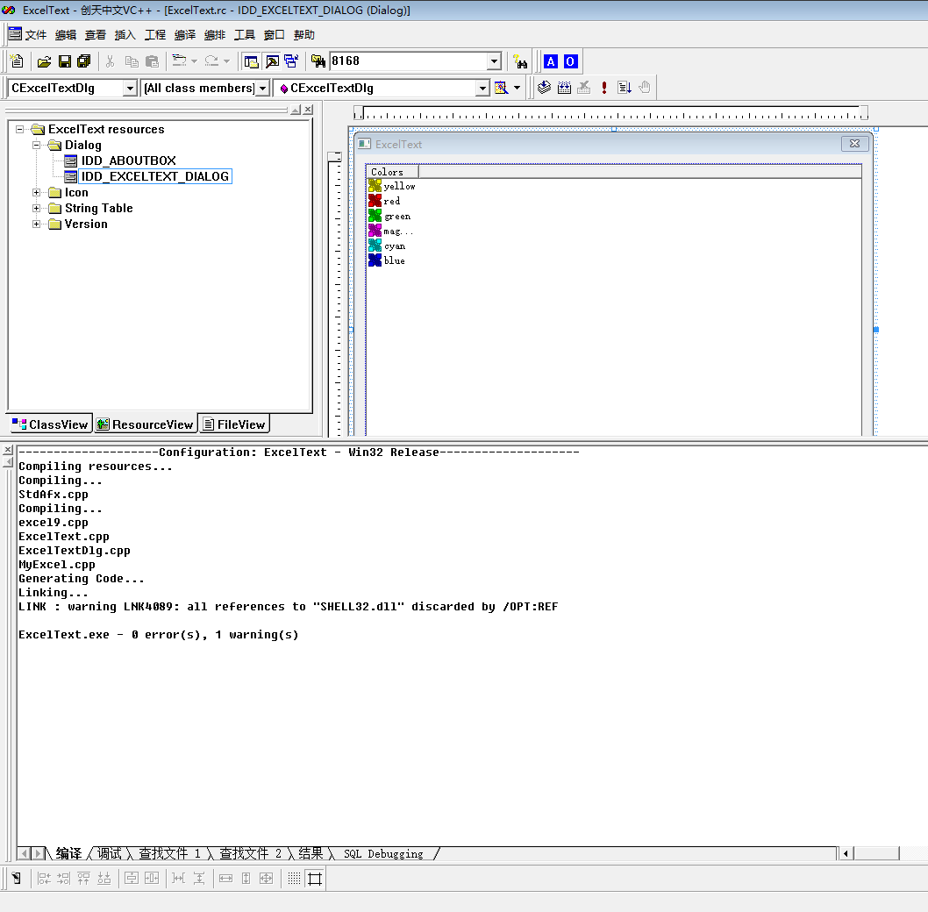Click the Paste clipboard icon
928x912 pixels.
152,61
